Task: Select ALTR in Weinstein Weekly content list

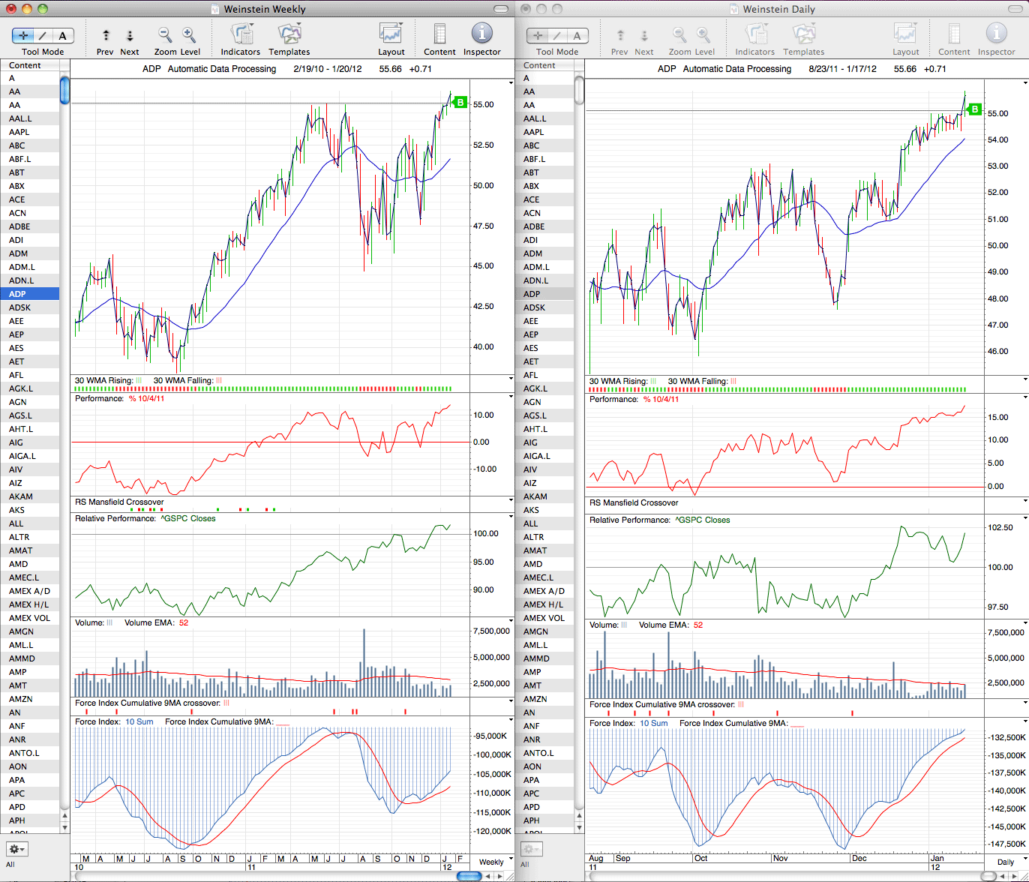Action: (x=30, y=537)
